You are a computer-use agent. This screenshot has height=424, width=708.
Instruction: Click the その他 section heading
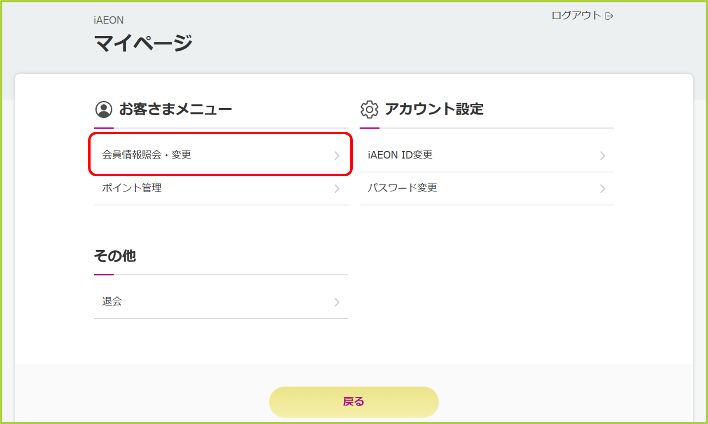pos(115,256)
